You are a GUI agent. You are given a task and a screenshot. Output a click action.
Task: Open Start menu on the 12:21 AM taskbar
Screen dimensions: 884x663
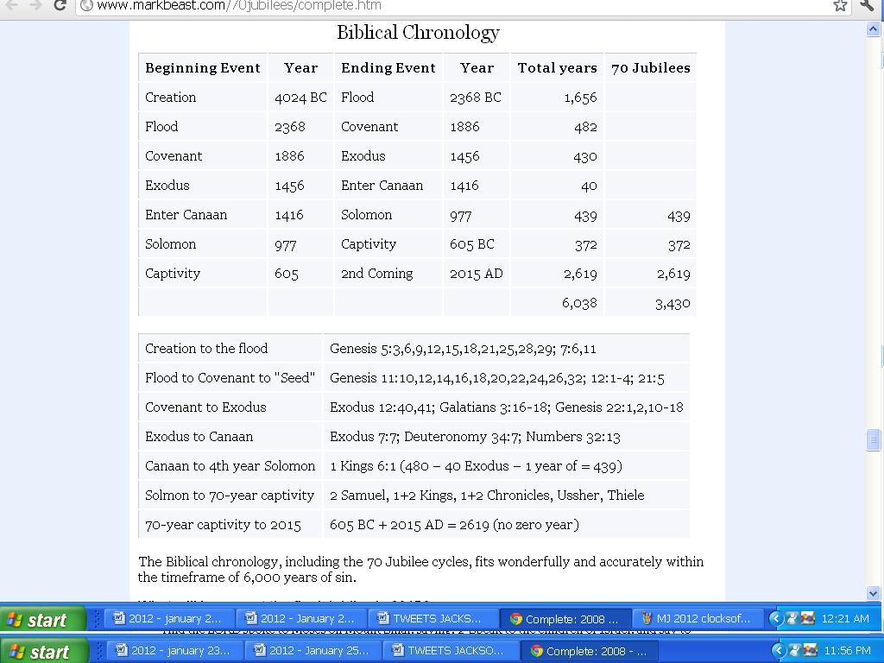(43, 620)
